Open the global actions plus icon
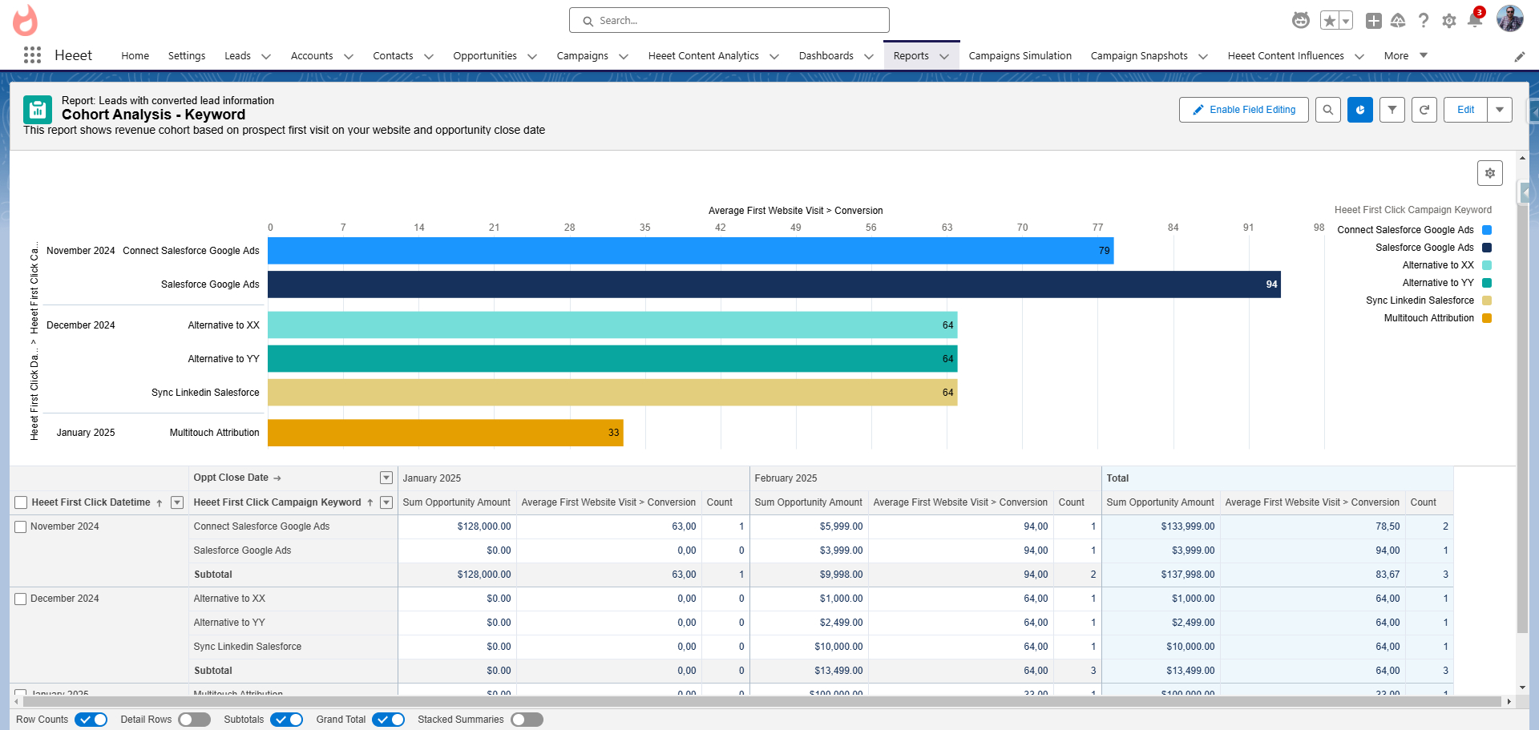 1374,21
